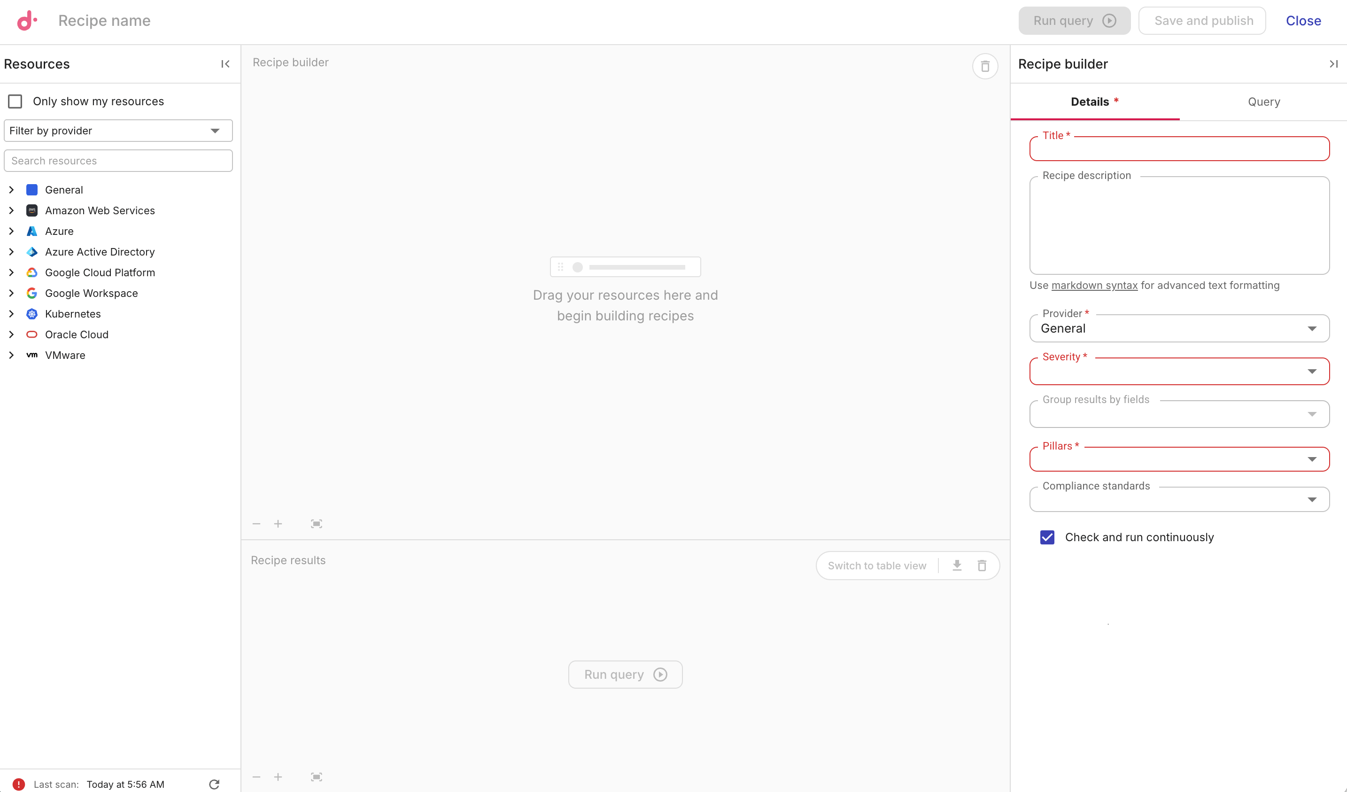Delete the recipe results via trash icon

pos(982,565)
